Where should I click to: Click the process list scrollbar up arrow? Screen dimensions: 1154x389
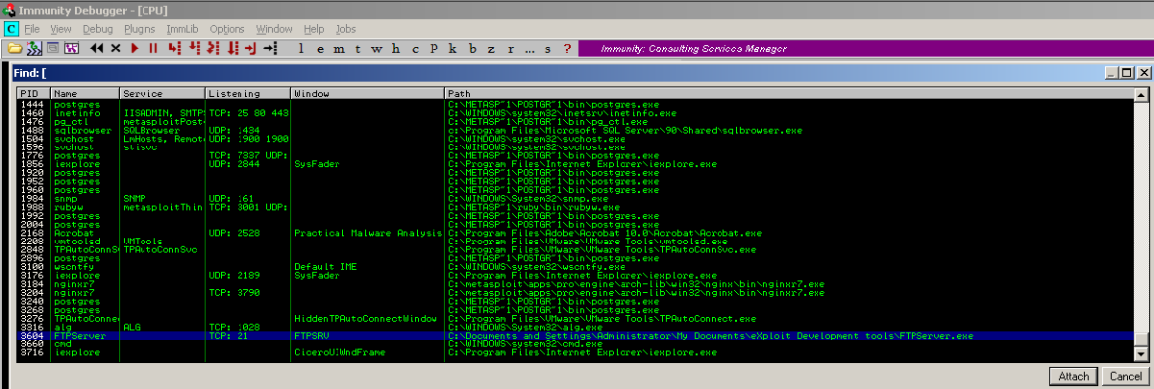1141,95
